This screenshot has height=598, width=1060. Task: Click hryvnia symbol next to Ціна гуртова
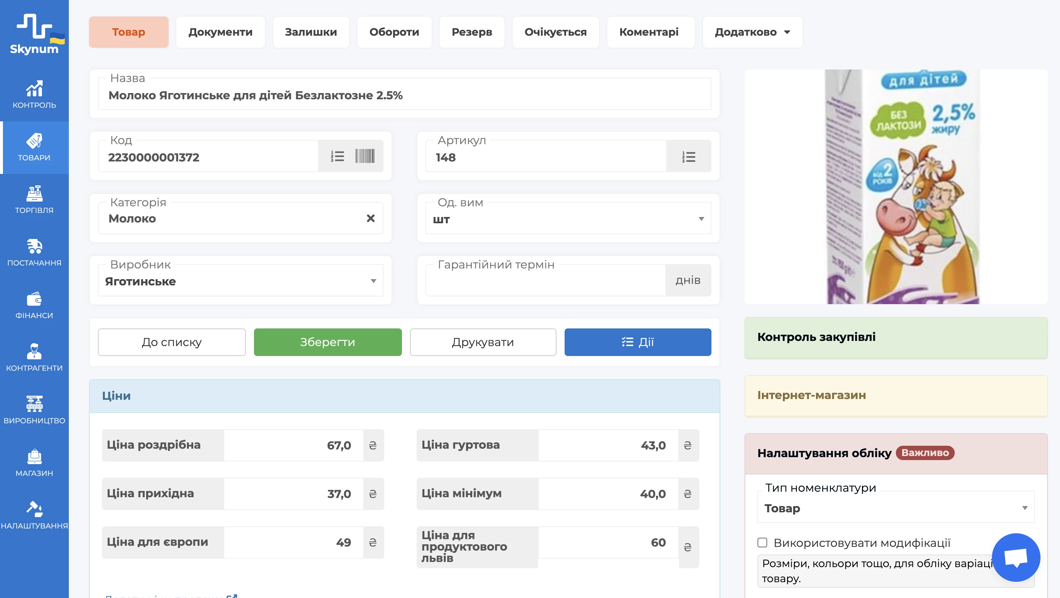(688, 445)
